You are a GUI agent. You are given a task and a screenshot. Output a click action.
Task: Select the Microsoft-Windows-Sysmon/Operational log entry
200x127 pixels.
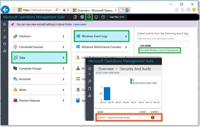click(159, 50)
